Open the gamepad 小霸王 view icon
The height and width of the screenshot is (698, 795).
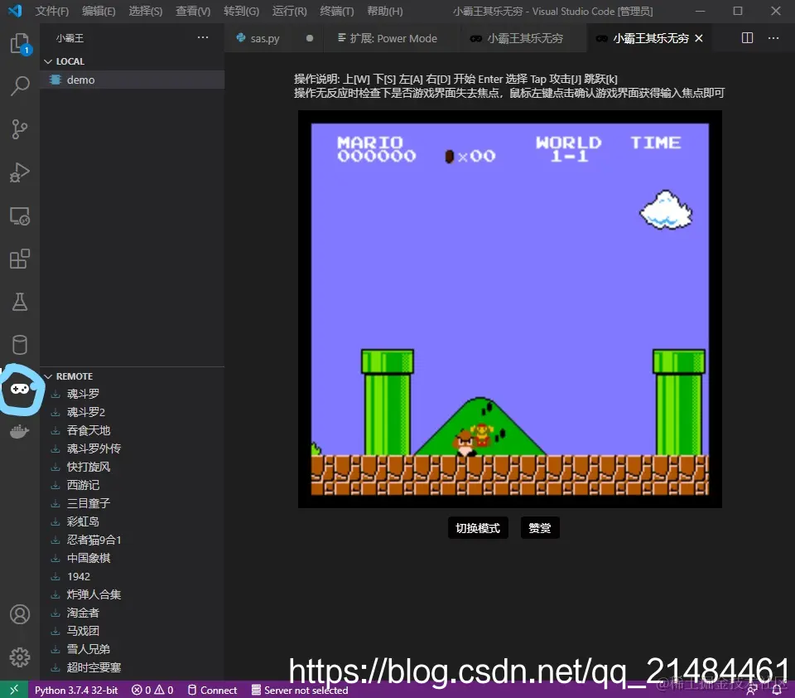(20, 389)
